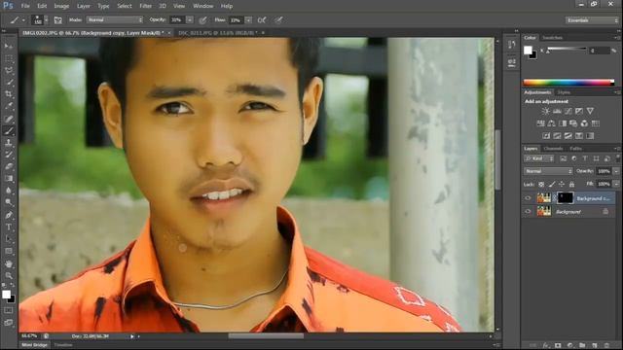Toggle layer filtering switch

(x=617, y=158)
